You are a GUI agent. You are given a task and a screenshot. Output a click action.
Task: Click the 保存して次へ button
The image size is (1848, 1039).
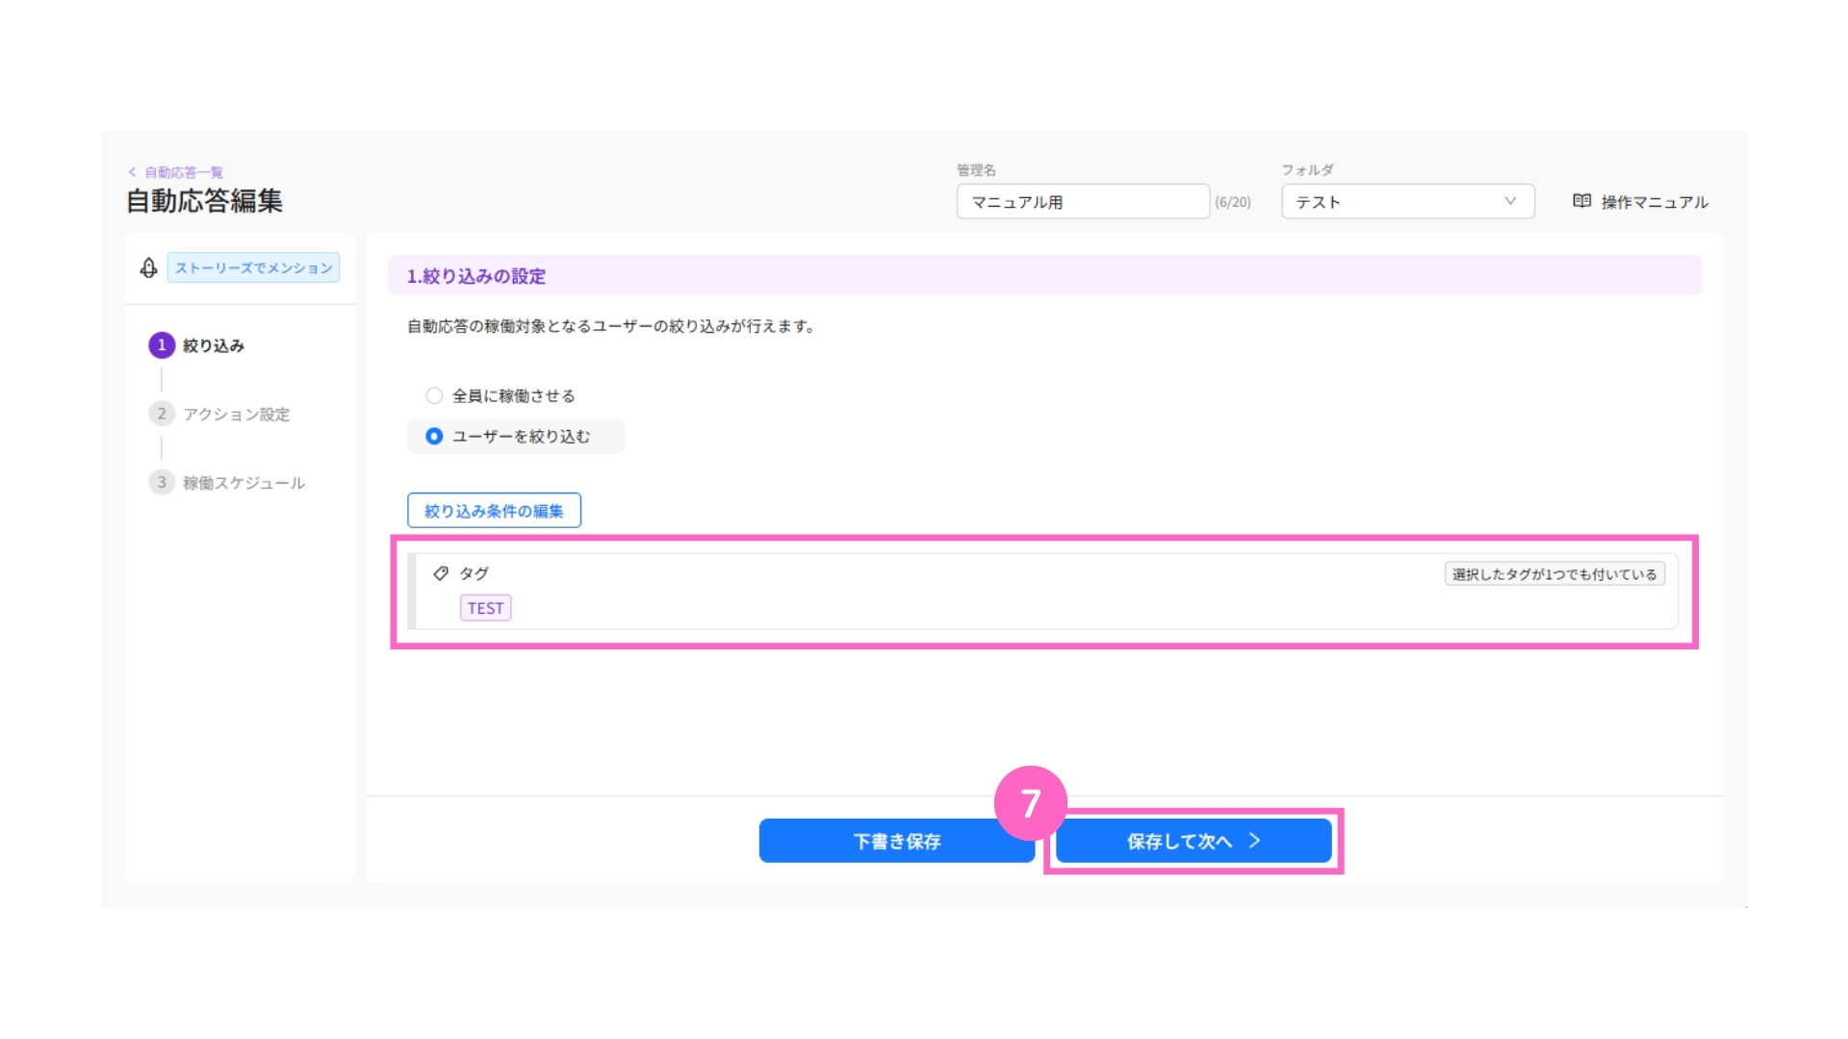pos(1193,841)
